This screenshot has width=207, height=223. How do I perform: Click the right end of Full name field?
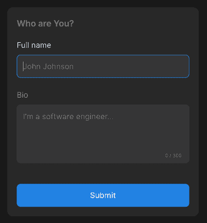click(183, 66)
